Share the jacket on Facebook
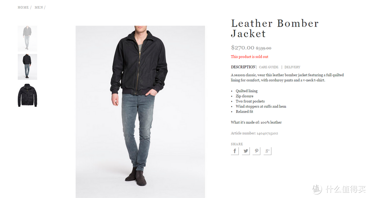 pyautogui.click(x=235, y=151)
